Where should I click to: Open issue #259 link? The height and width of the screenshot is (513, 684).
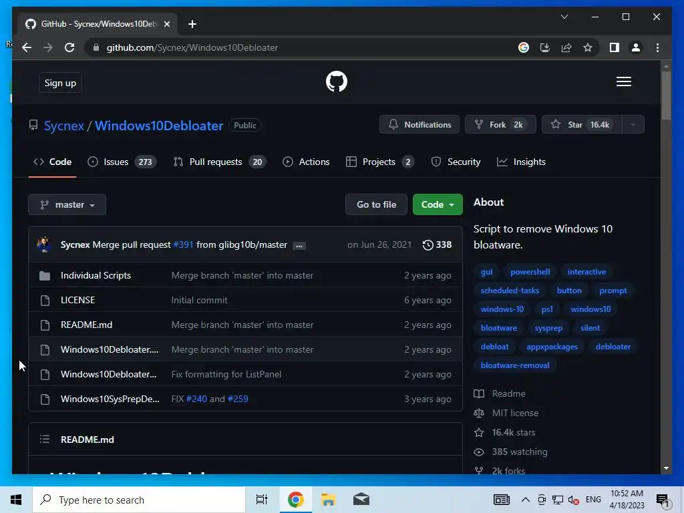[238, 399]
